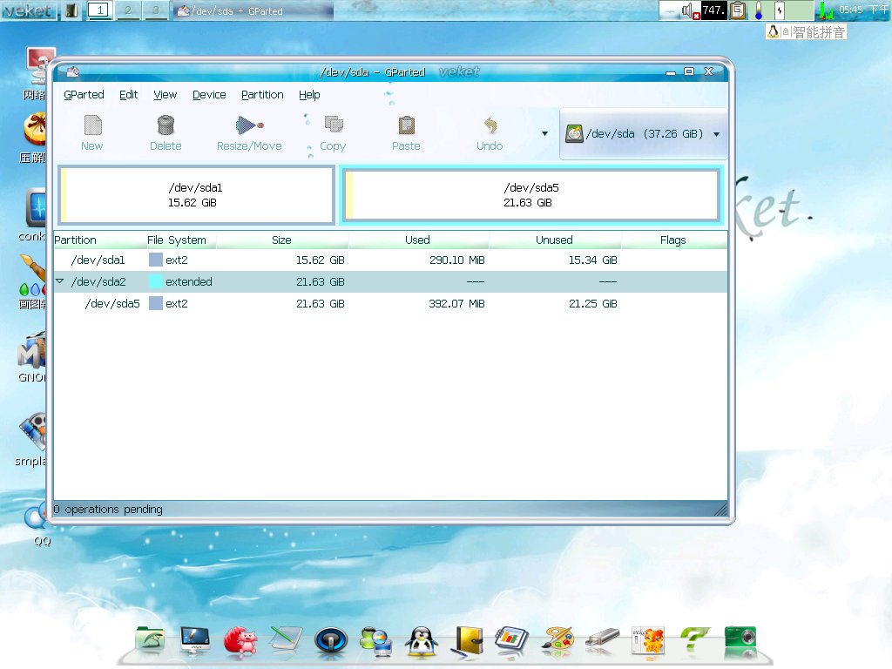Open the paint palette dock icon
892x669 pixels.
pyautogui.click(x=558, y=640)
